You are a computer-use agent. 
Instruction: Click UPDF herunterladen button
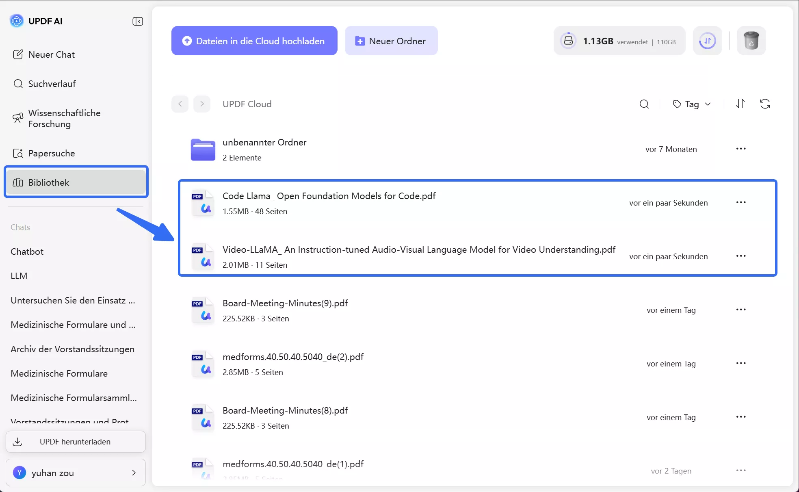[x=76, y=442]
